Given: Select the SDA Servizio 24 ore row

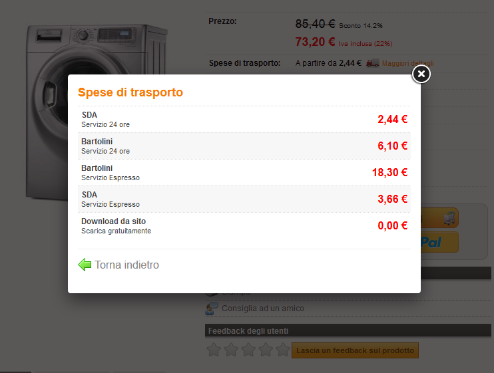Looking at the screenshot, I should click(x=244, y=120).
